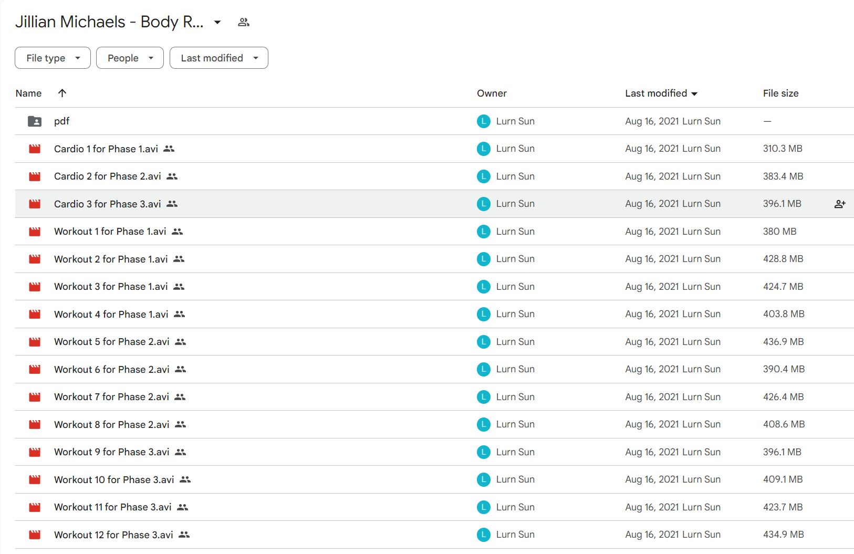Viewport: 854px width, 554px height.
Task: Open the File type filter dropdown
Action: (x=53, y=58)
